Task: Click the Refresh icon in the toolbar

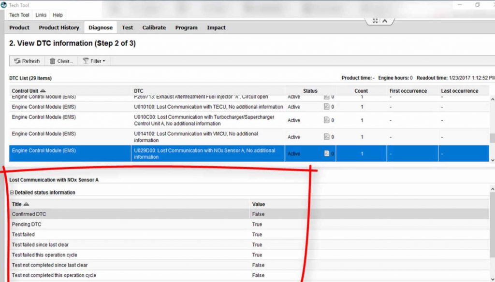Action: click(18, 61)
